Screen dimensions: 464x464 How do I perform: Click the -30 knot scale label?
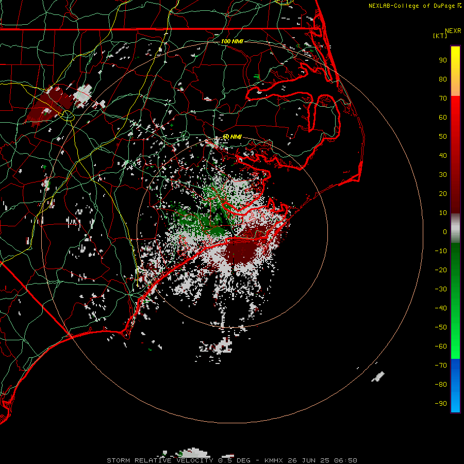click(x=441, y=289)
